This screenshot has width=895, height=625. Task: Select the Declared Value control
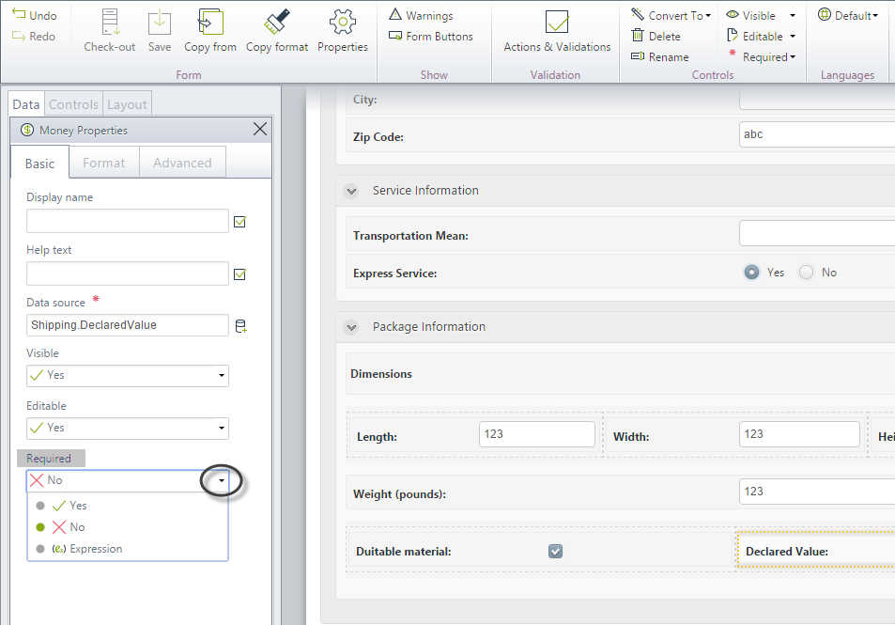click(816, 551)
